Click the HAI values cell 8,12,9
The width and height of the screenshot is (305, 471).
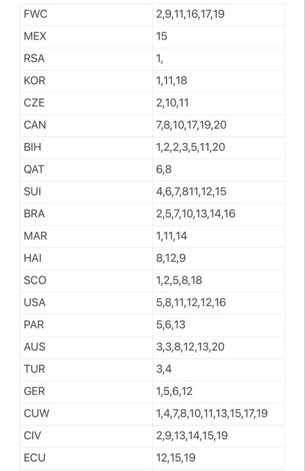click(219, 259)
